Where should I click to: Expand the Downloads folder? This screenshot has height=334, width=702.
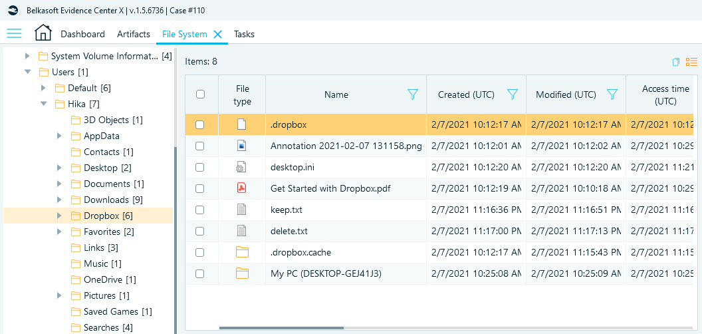[60, 200]
